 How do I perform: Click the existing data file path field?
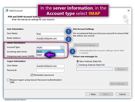pyautogui.click(x=94, y=69)
